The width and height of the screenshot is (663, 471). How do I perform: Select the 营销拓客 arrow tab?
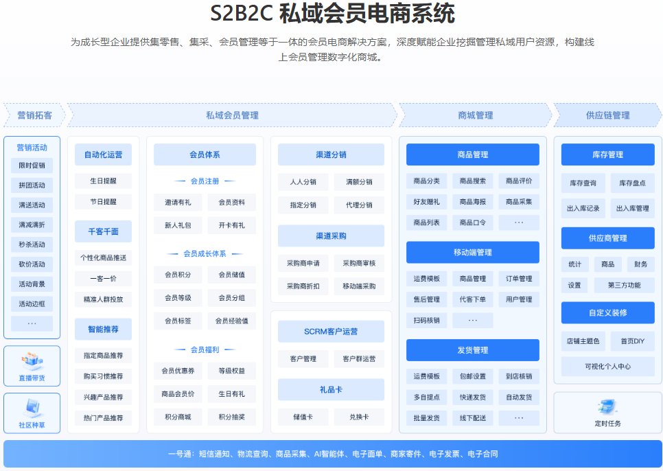[x=34, y=115]
